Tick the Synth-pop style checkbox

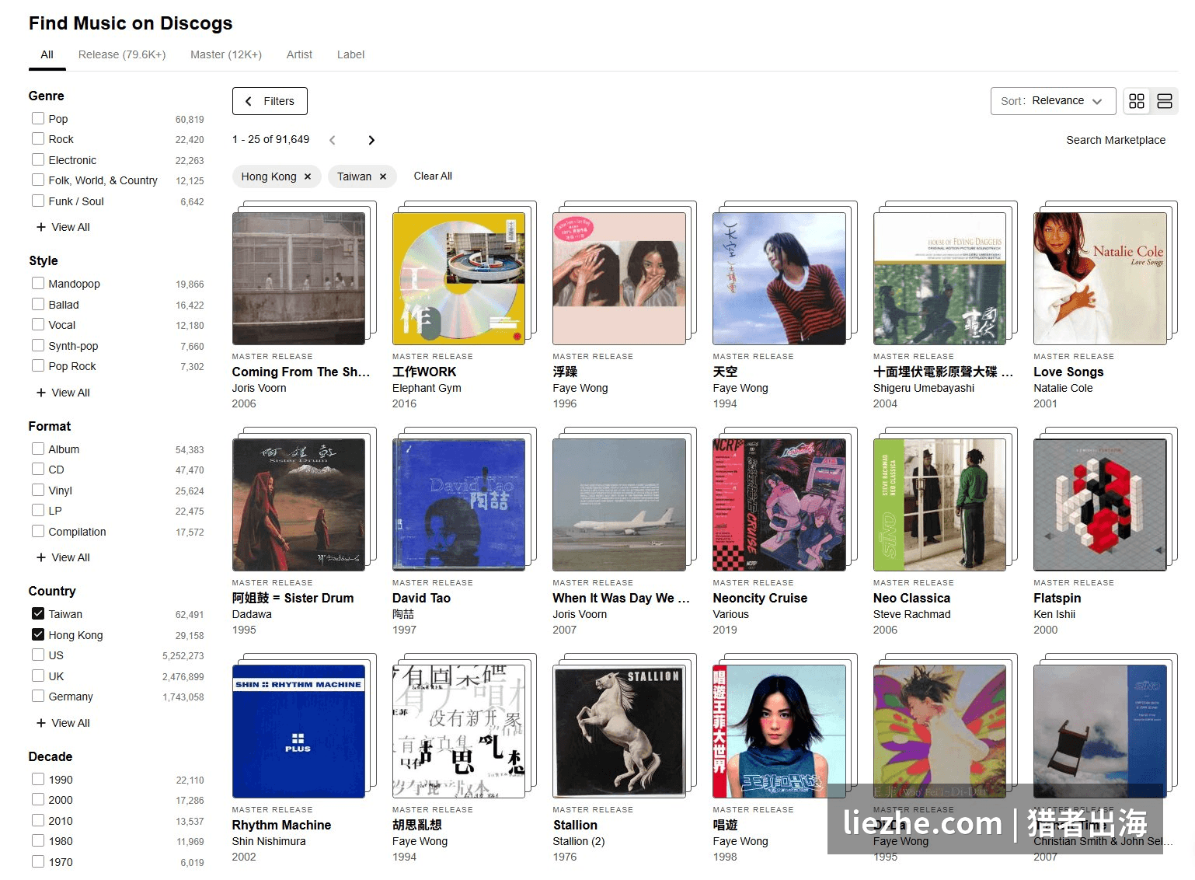(x=38, y=345)
